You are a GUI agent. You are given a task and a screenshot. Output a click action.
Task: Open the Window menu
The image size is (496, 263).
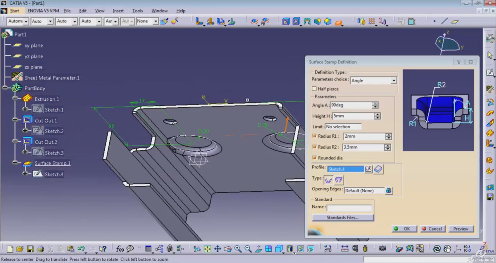pos(159,11)
